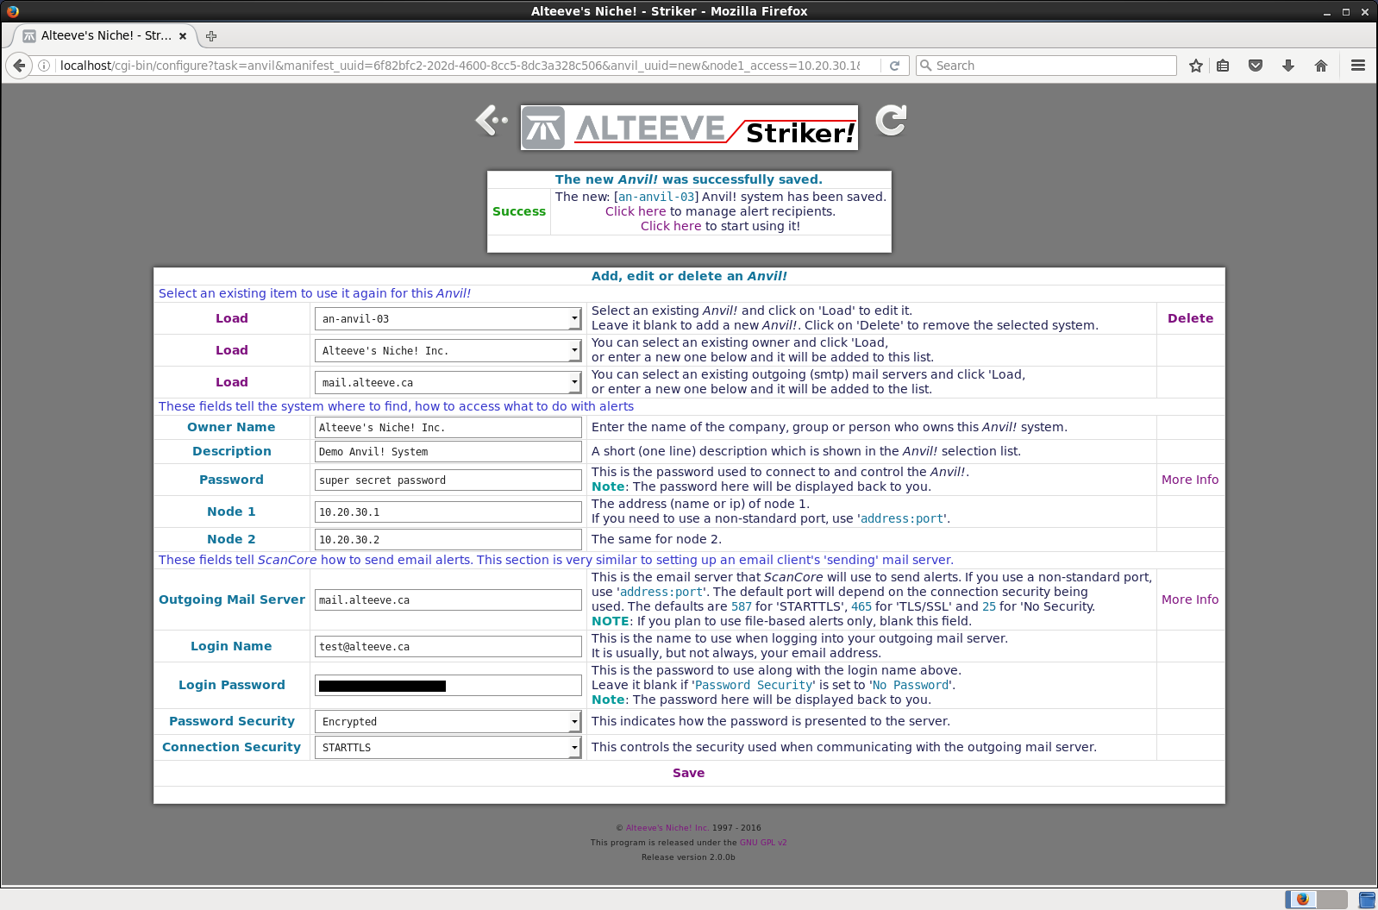Screen dimensions: 1378x910
Task: Click the Login Password input field
Action: coord(448,686)
